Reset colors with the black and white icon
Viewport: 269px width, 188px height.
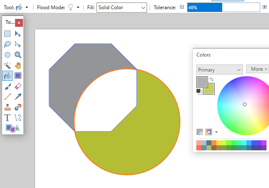(199, 91)
